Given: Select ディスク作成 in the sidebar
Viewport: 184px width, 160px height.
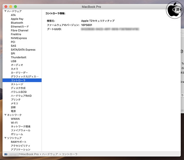Looking at the screenshot, I should pos(18,88).
